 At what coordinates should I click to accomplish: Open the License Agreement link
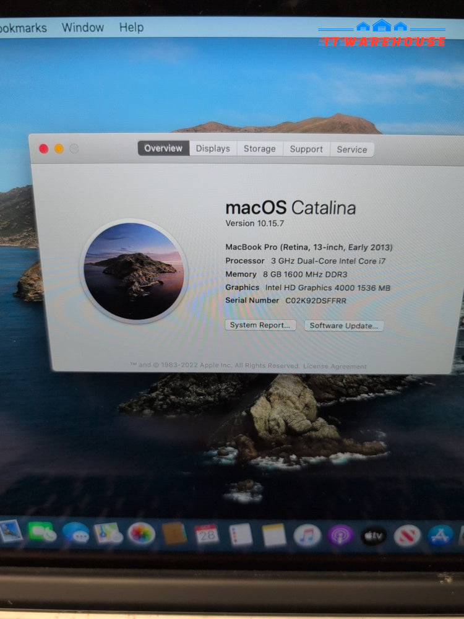(x=335, y=366)
